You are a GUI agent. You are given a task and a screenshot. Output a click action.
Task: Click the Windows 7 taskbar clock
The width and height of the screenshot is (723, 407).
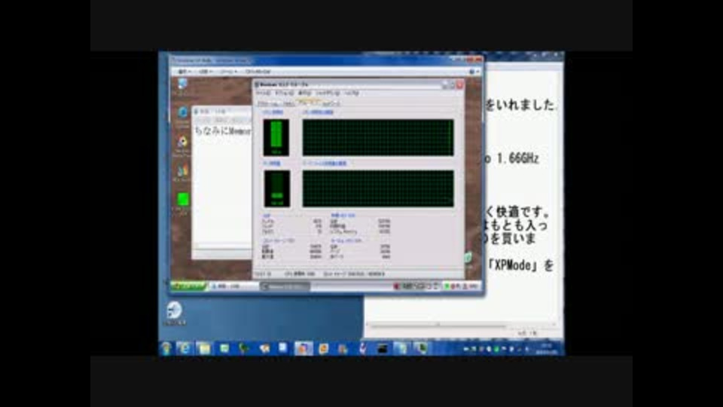click(x=547, y=348)
